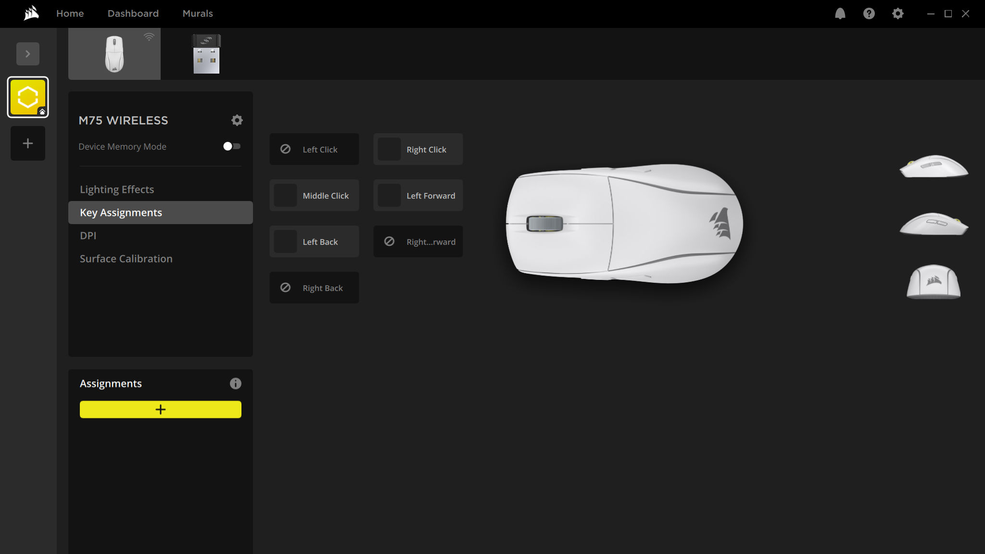
Task: Add new device with plus button
Action: pyautogui.click(x=28, y=143)
